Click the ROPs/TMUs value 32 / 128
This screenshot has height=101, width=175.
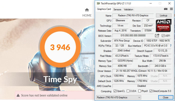(x=119, y=46)
